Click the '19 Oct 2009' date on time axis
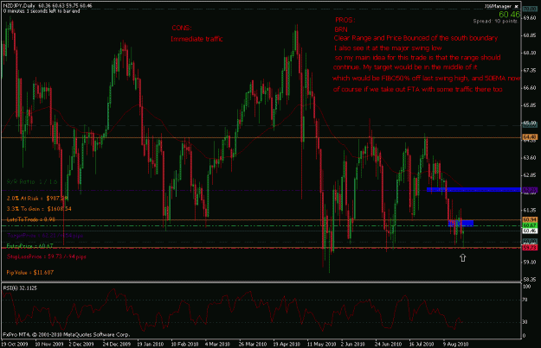Screen dimensions: 541x348 [x=15, y=344]
